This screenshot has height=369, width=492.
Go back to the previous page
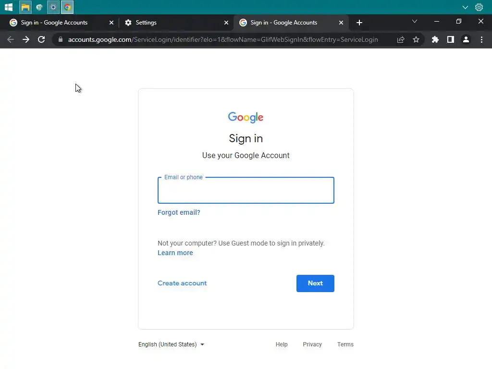pos(11,39)
